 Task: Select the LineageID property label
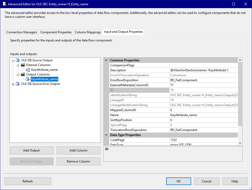(x=139, y=100)
